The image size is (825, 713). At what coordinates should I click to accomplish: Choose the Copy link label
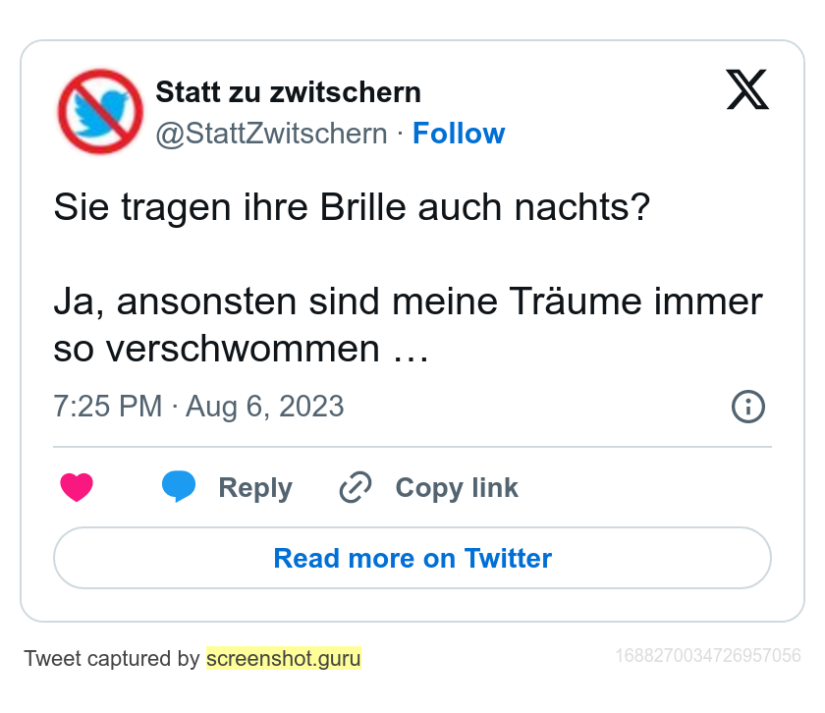[x=457, y=488]
